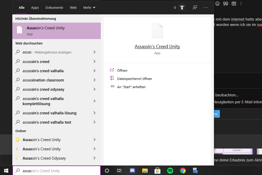Click the search magnifier in the search box
The height and width of the screenshot is (175, 262).
17,170
